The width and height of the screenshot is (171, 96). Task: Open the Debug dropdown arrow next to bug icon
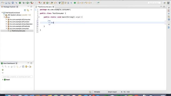point(25,3)
